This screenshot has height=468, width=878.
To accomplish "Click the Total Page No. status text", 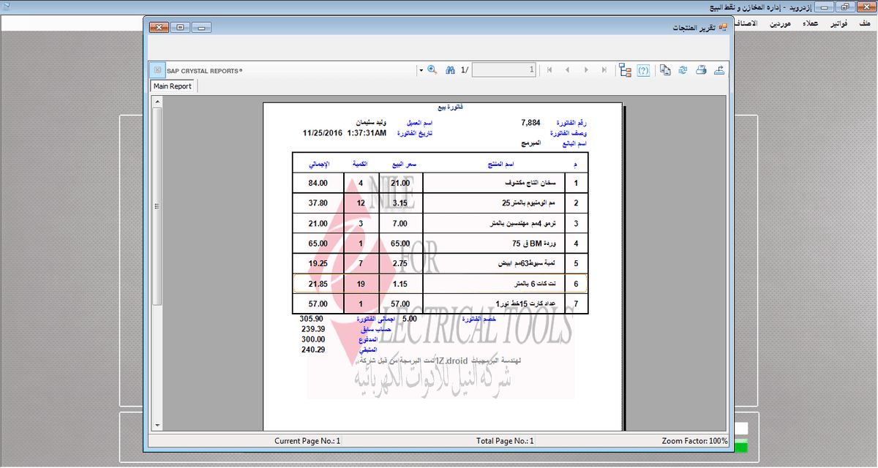I will (505, 441).
